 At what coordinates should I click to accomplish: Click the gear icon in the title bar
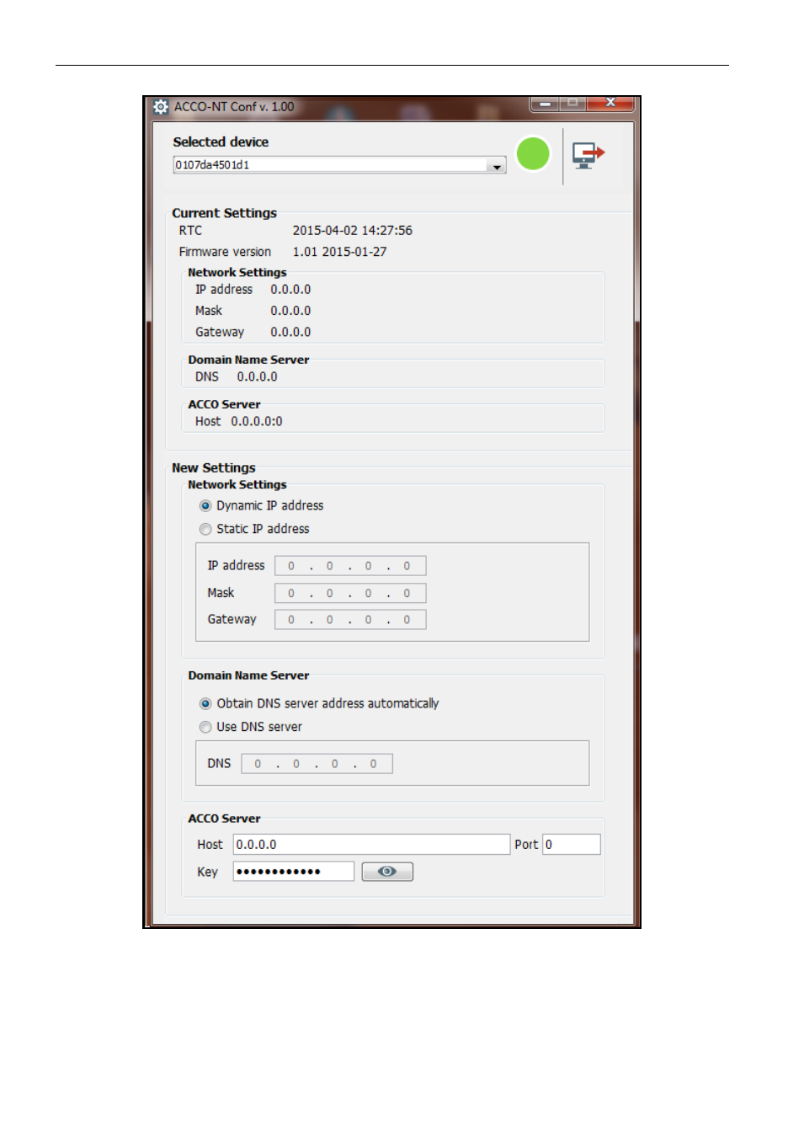(x=161, y=107)
